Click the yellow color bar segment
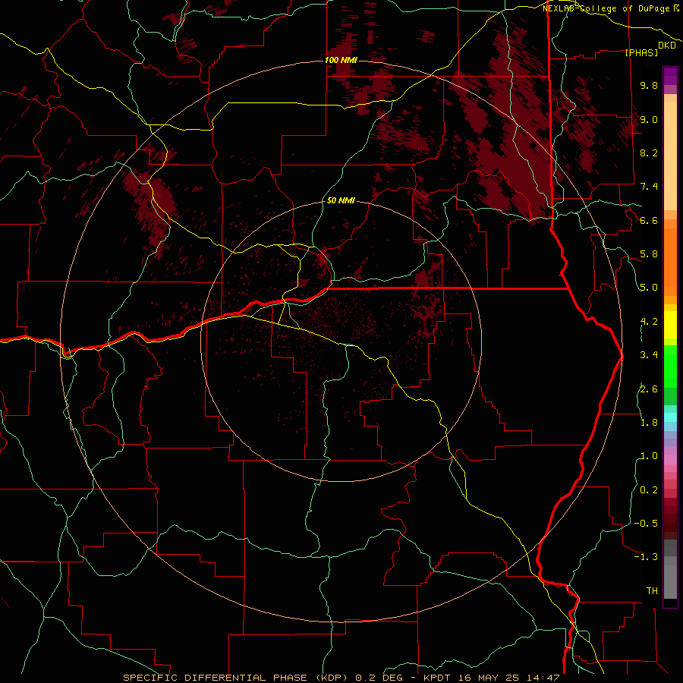The height and width of the screenshot is (683, 683). [x=670, y=325]
